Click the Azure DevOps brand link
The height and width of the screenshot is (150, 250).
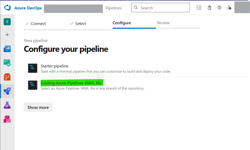[x=28, y=8]
